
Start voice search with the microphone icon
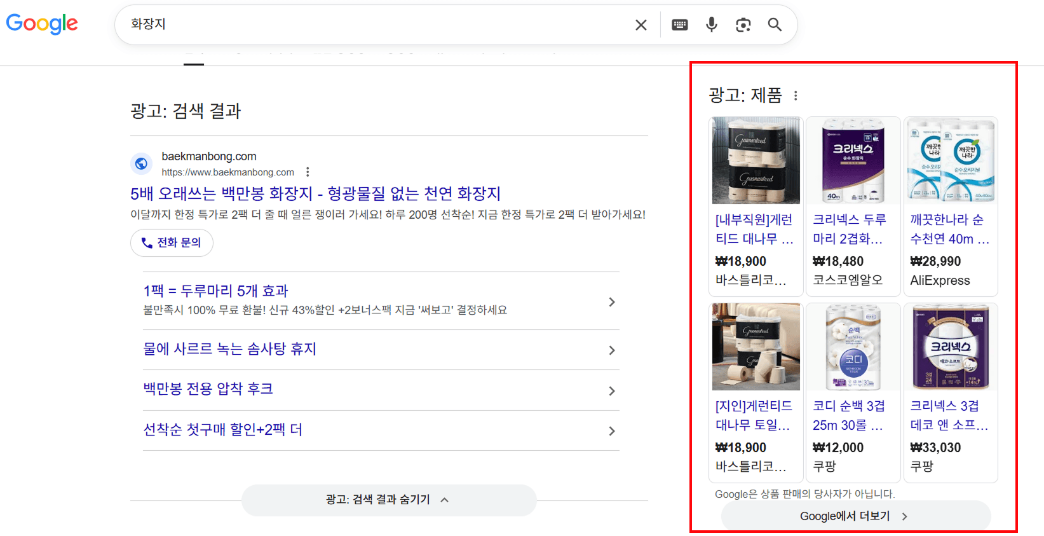(x=712, y=25)
